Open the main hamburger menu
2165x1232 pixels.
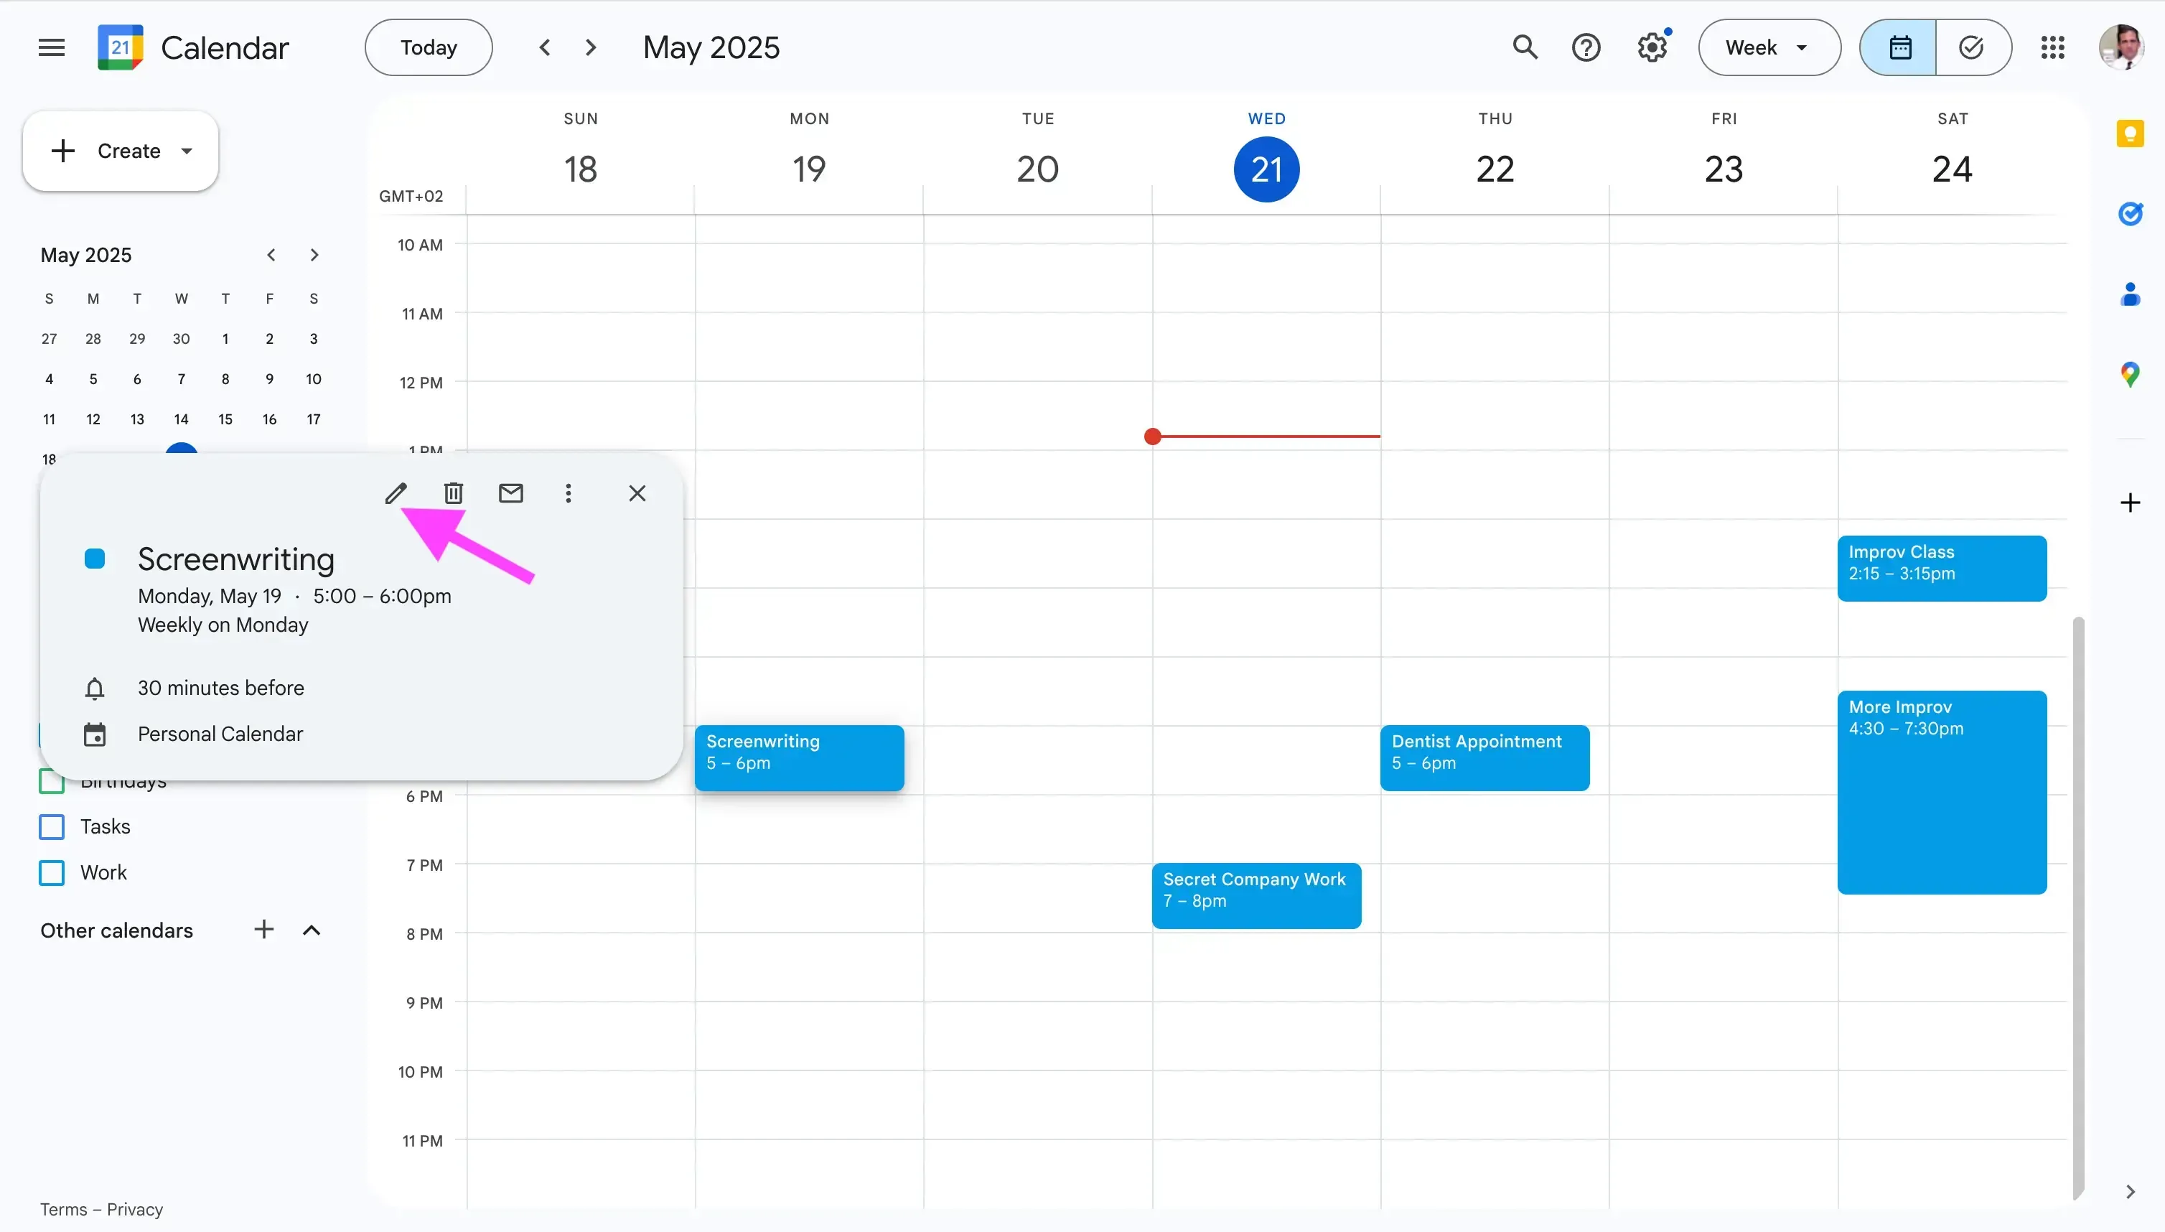pos(50,47)
